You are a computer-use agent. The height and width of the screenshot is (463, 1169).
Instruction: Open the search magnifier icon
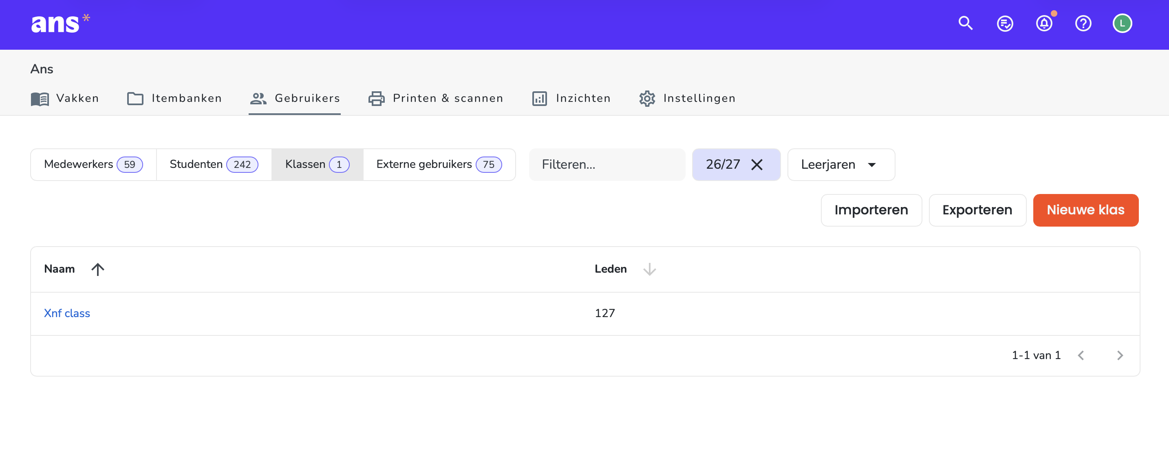coord(966,23)
